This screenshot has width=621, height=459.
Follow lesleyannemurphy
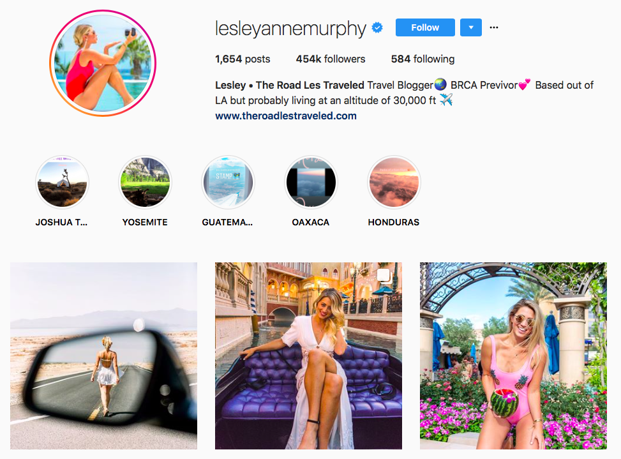425,27
